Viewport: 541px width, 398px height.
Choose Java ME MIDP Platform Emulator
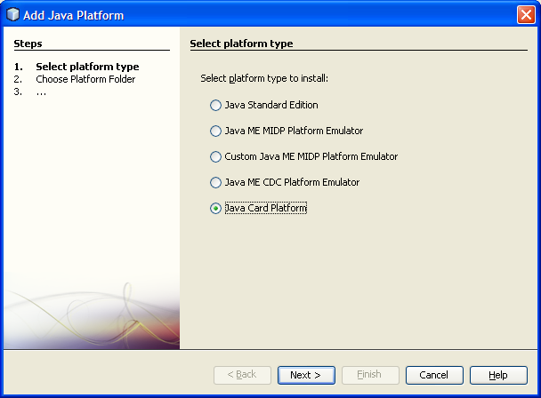pos(214,131)
